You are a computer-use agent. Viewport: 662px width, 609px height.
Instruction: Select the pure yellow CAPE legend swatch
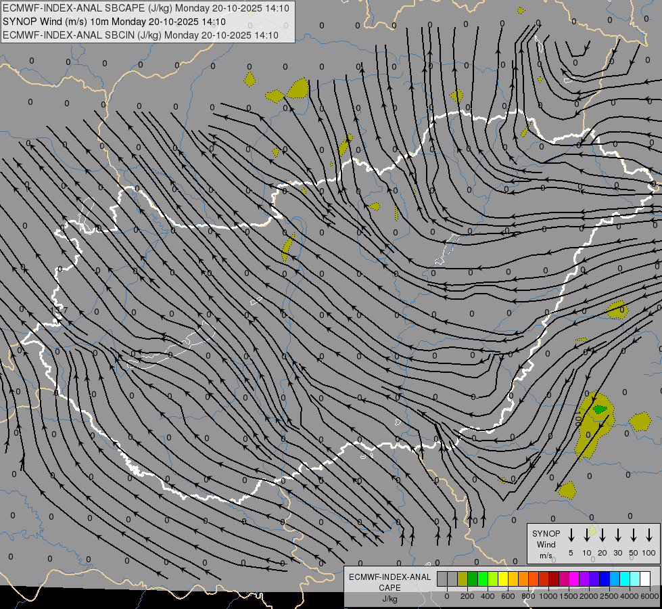[x=503, y=579]
